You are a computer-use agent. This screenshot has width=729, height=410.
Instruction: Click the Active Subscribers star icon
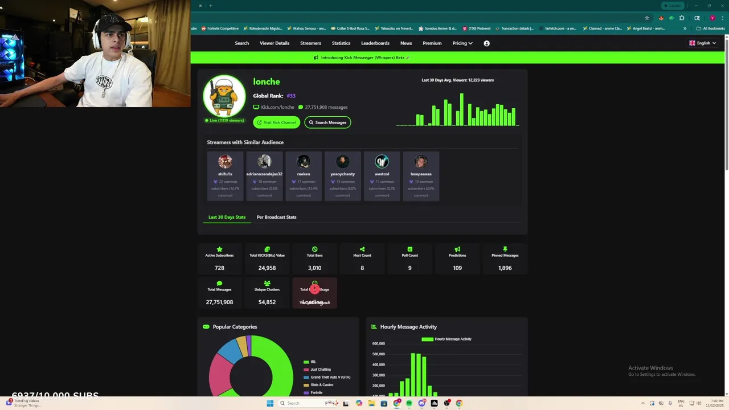pos(219,249)
